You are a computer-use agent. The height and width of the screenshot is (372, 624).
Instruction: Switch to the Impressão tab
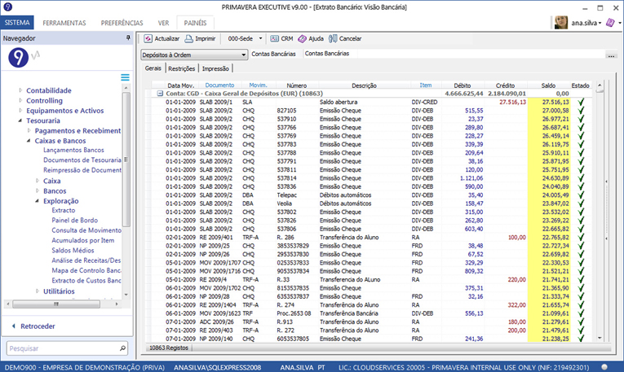coord(215,68)
